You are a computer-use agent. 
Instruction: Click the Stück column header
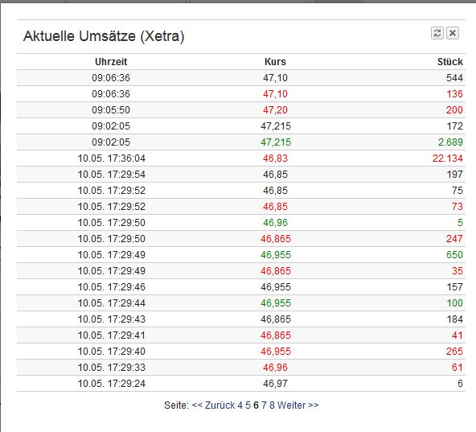point(450,62)
